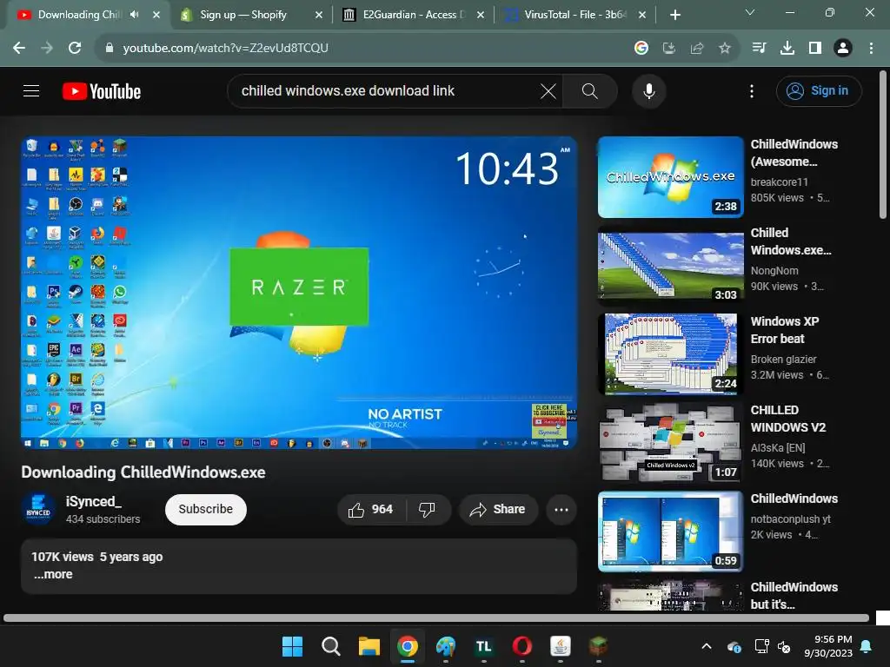Image resolution: width=890 pixels, height=667 pixels.
Task: Open File Explorer from the taskbar
Action: coord(369,646)
